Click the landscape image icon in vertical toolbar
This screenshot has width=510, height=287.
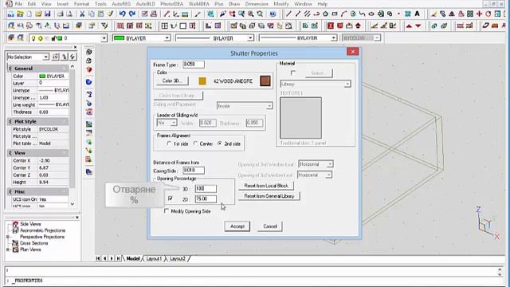tap(88, 124)
